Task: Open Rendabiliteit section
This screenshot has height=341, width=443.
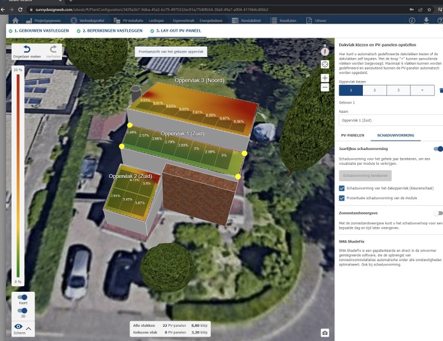Action: (x=246, y=20)
